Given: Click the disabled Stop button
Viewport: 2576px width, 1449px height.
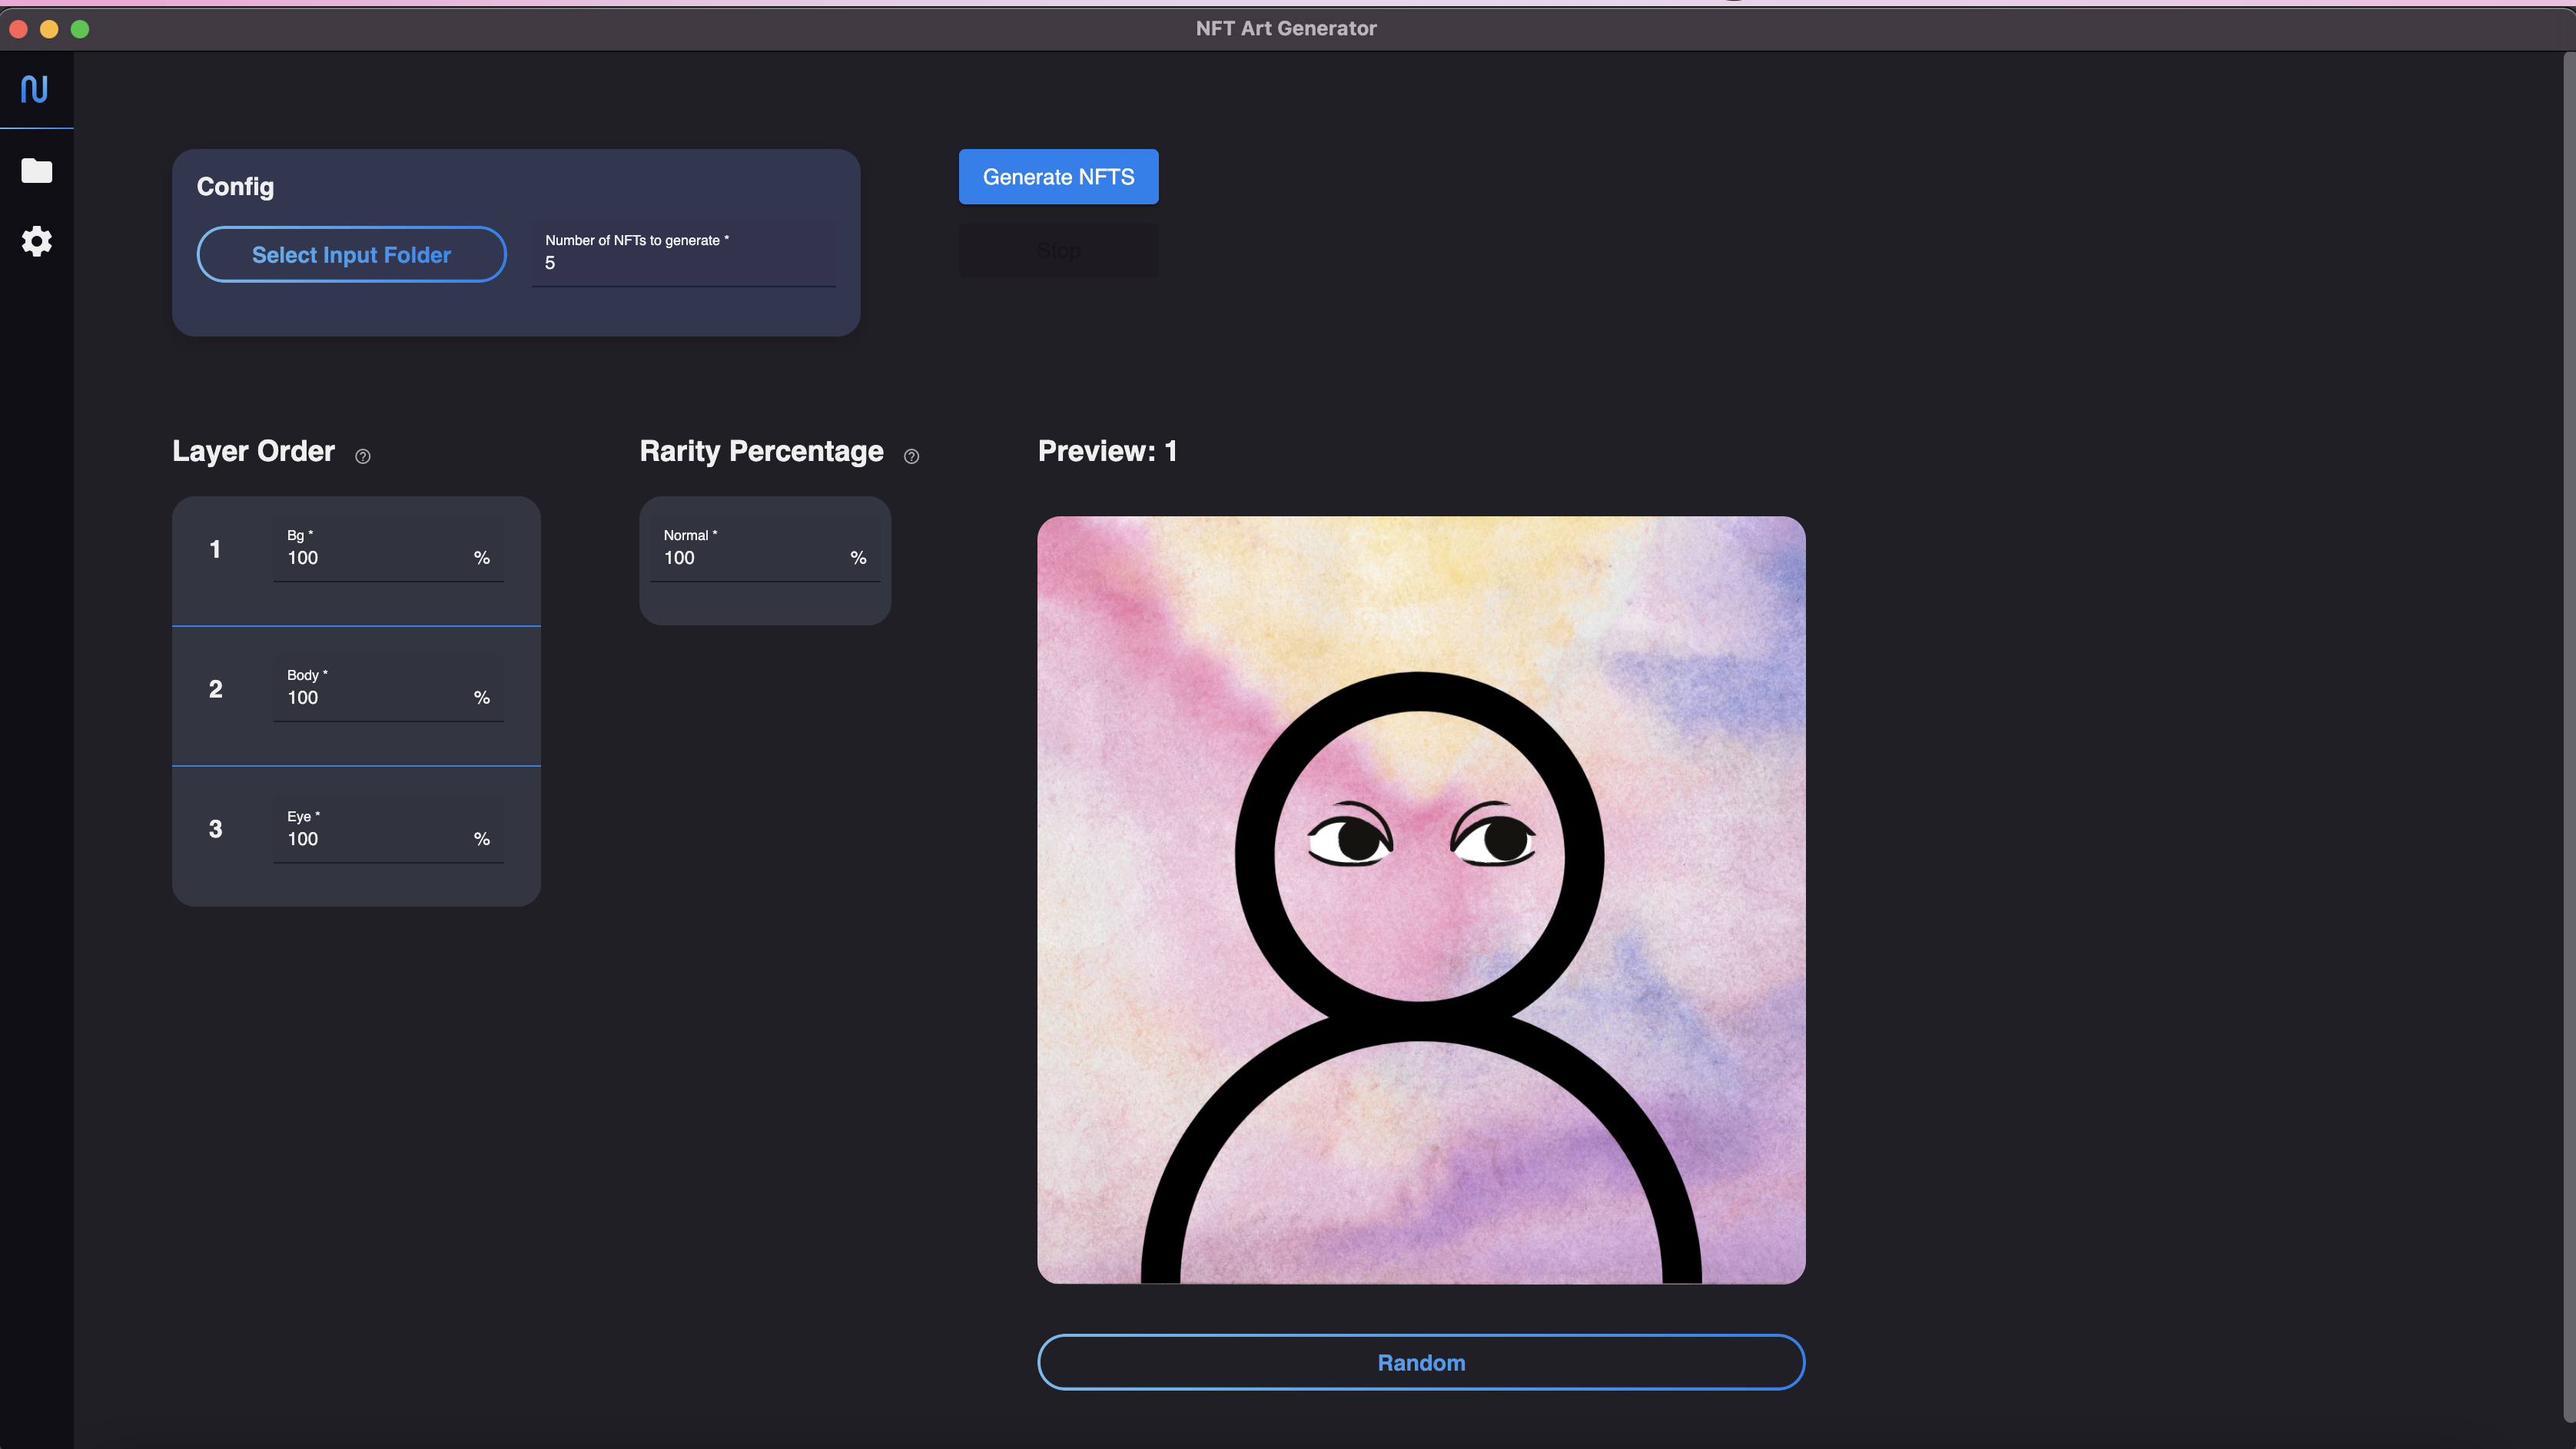Looking at the screenshot, I should 1058,250.
